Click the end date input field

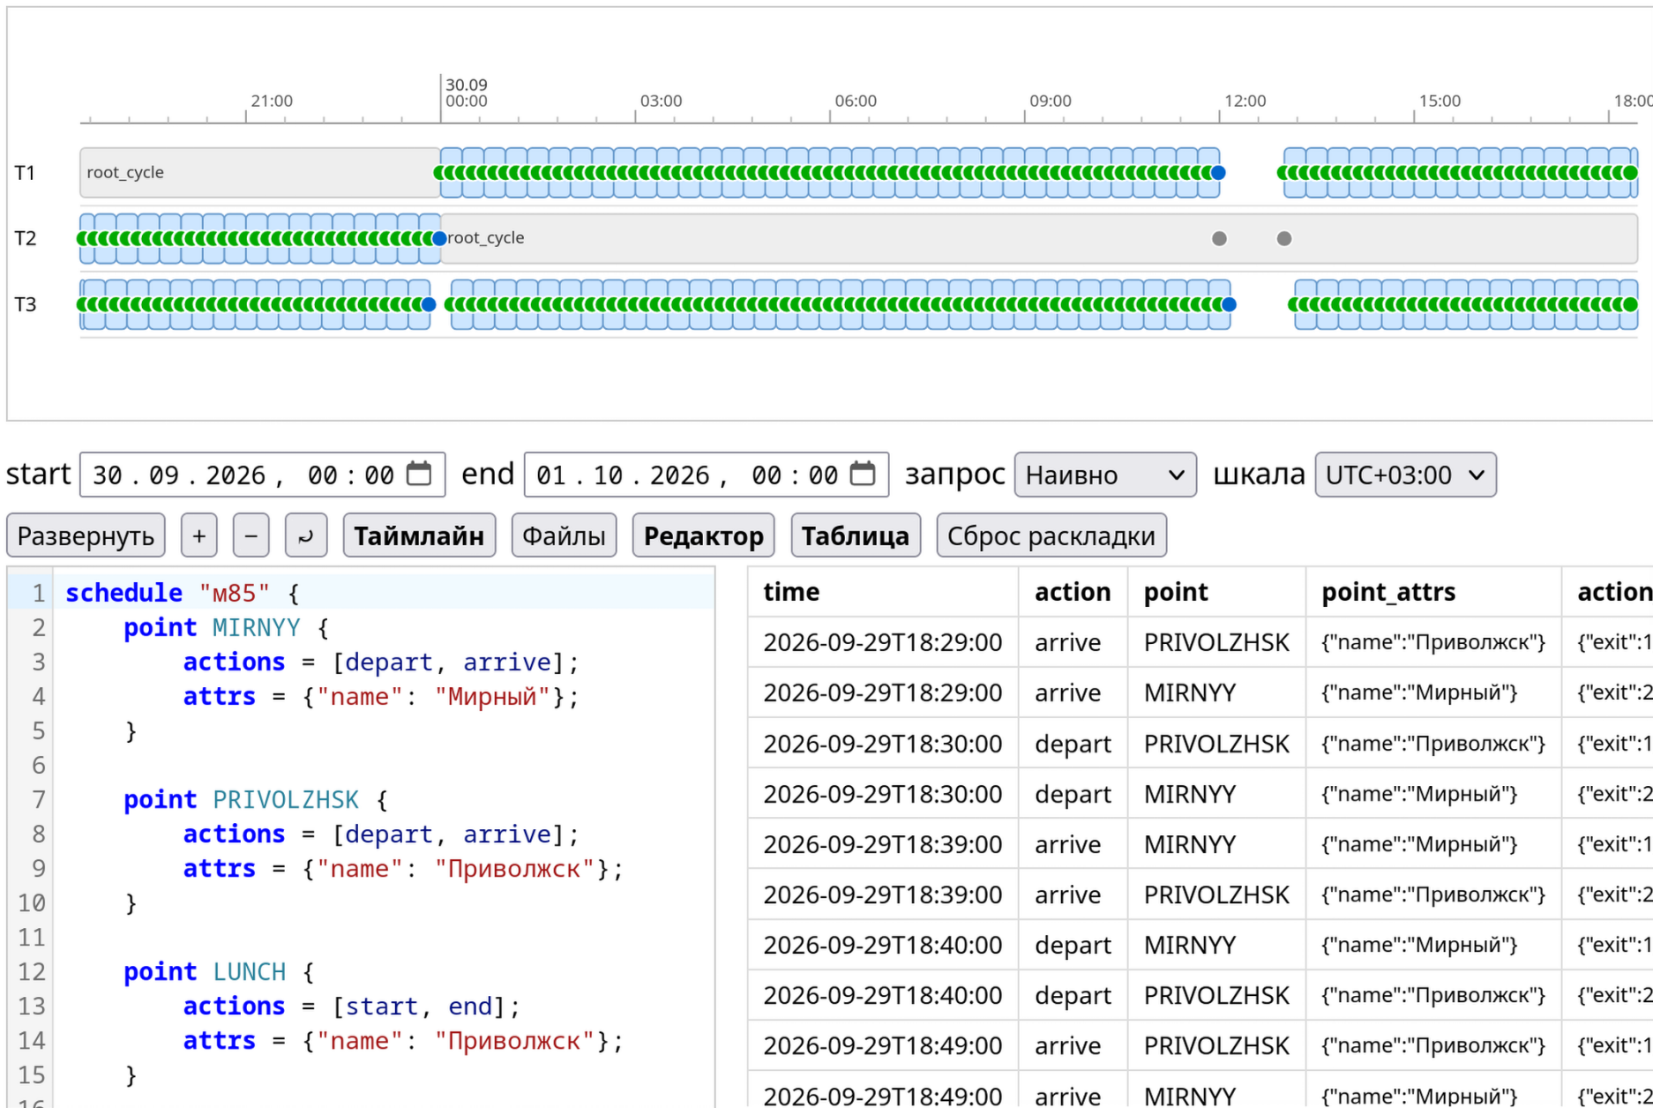pos(707,475)
